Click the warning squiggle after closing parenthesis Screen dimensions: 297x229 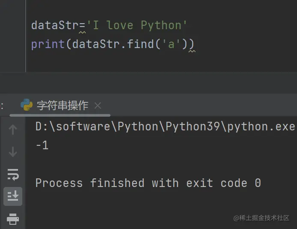click(192, 51)
